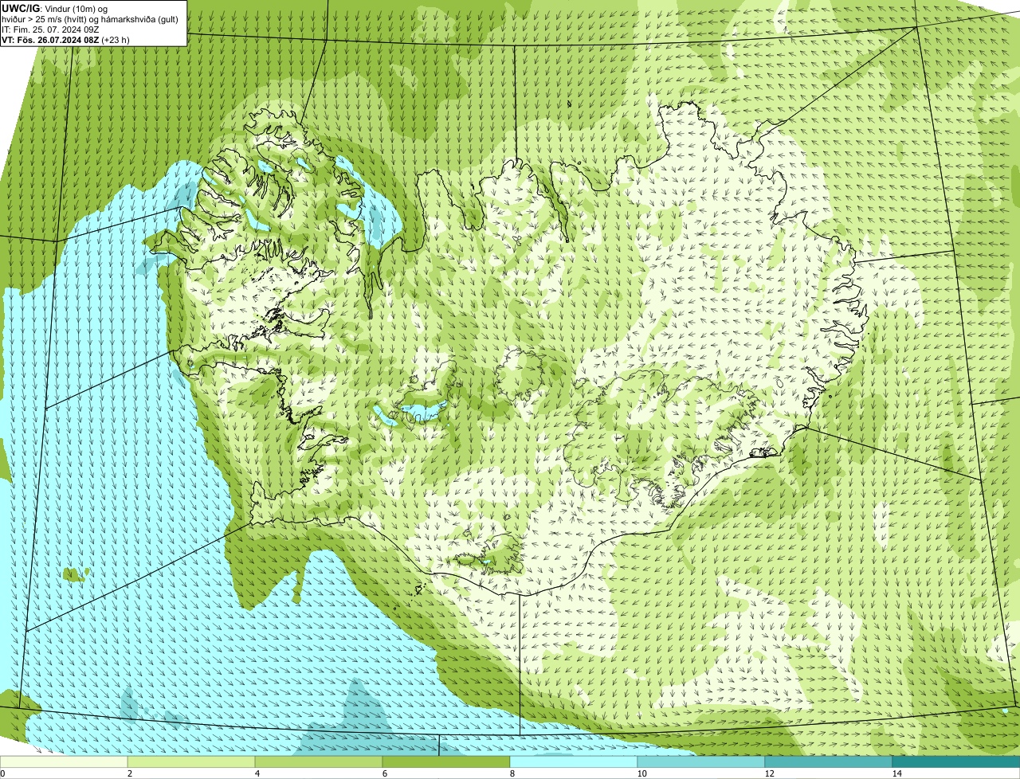Click the scale label '0'
The image size is (1020, 779).
tap(2, 773)
